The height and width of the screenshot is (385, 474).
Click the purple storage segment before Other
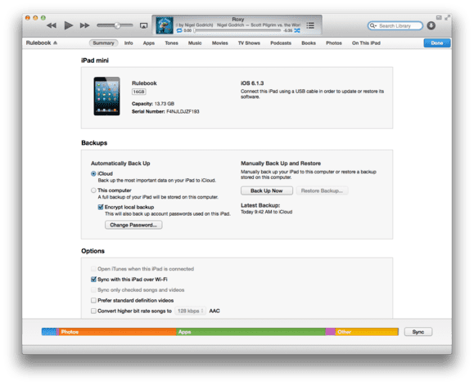click(x=331, y=332)
